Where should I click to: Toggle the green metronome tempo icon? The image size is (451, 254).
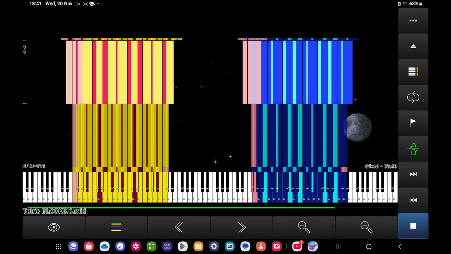click(413, 149)
